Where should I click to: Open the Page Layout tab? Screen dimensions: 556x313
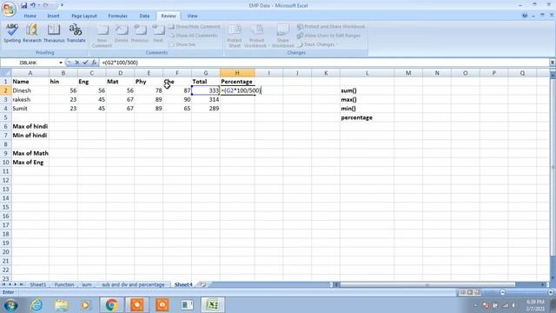tap(84, 16)
